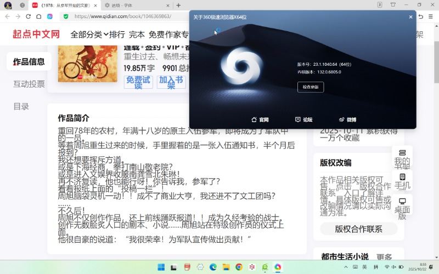The image size is (439, 274).
Task: Select 目录 in the left sidebar
Action: (x=21, y=106)
